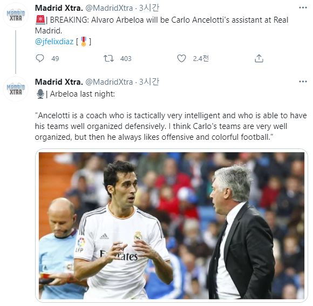Screen dimensions: 313x306
Task: Open the 3시간 timestamp on second tweet
Action: 149,82
